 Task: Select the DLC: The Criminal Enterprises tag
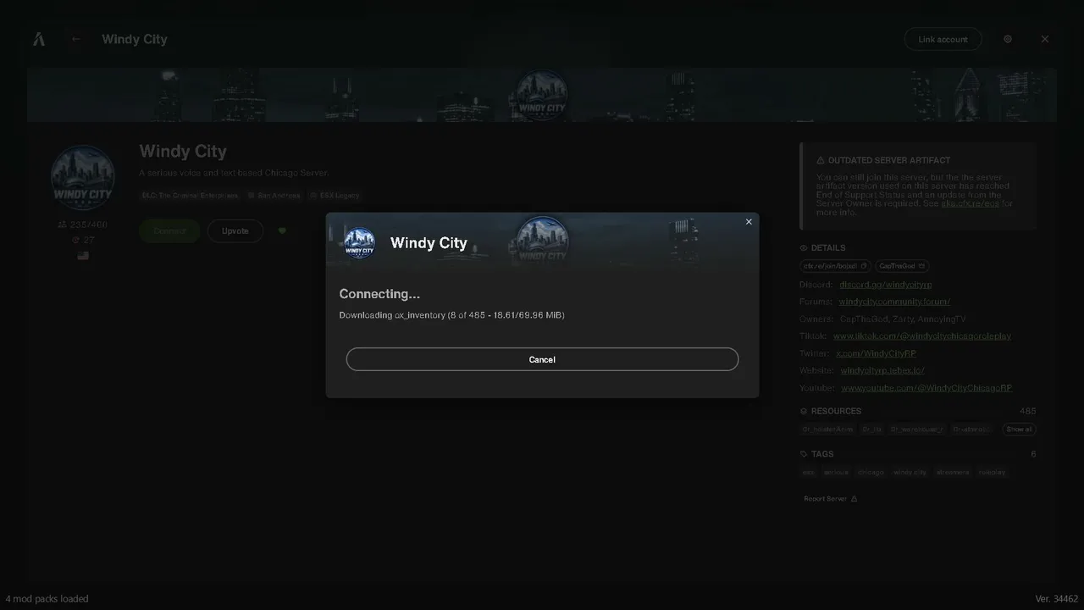[x=191, y=196]
